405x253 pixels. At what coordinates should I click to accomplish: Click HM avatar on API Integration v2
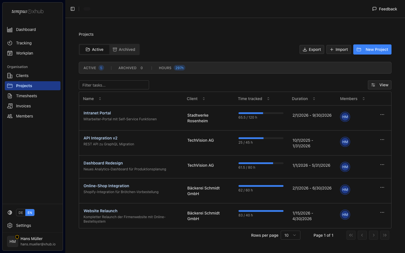[x=345, y=142]
